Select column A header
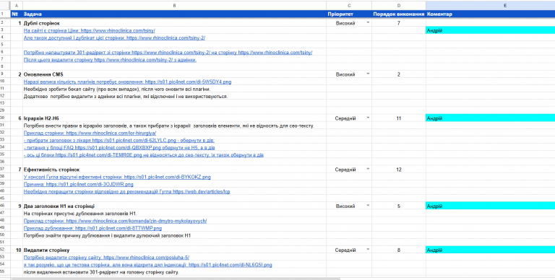Viewport: 555px width, 280px height. 17,6
